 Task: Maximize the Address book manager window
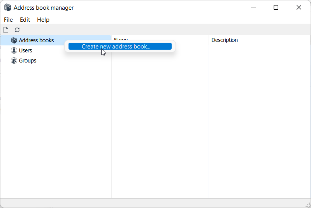[x=276, y=8]
